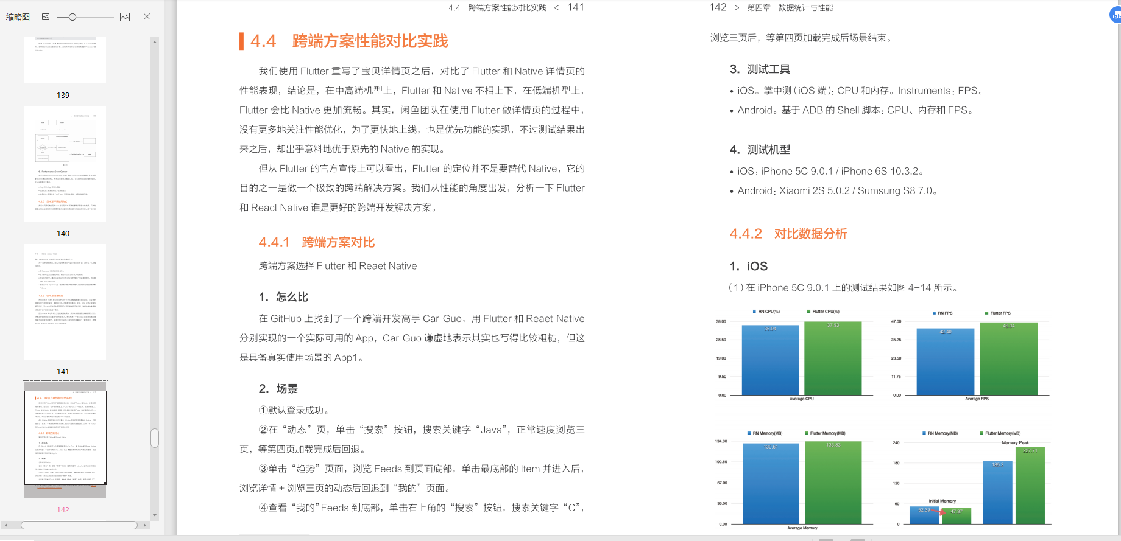The width and height of the screenshot is (1121, 541).
Task: Click the Average FPS axis label
Action: click(x=977, y=399)
